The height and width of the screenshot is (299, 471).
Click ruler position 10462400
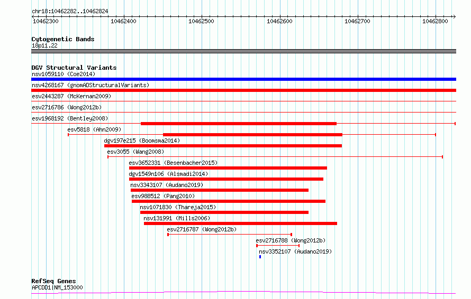[x=123, y=21]
